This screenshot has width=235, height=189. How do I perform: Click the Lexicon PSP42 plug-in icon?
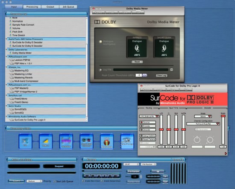pyautogui.click(x=12, y=60)
